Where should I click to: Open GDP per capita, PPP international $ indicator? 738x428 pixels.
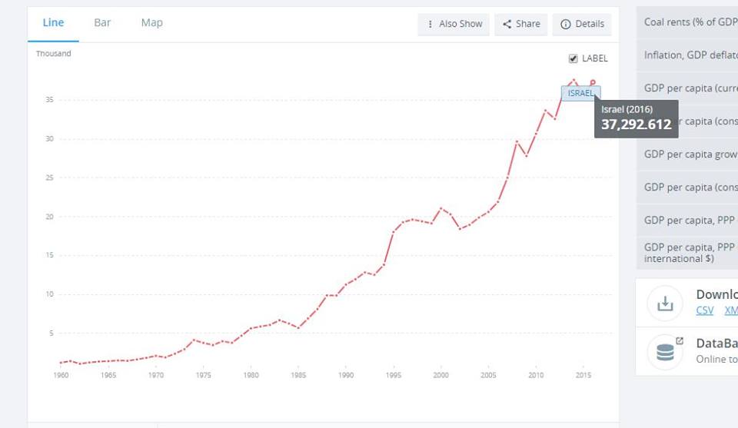690,252
